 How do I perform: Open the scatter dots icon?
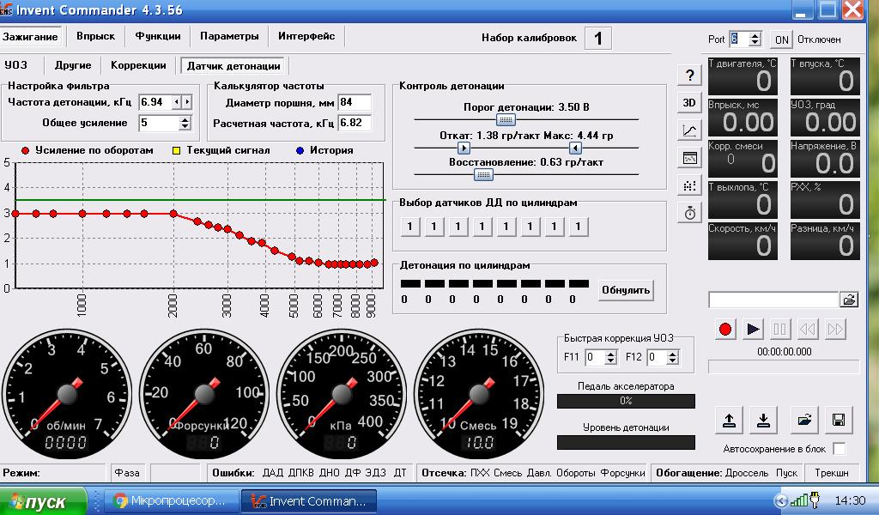(x=689, y=185)
